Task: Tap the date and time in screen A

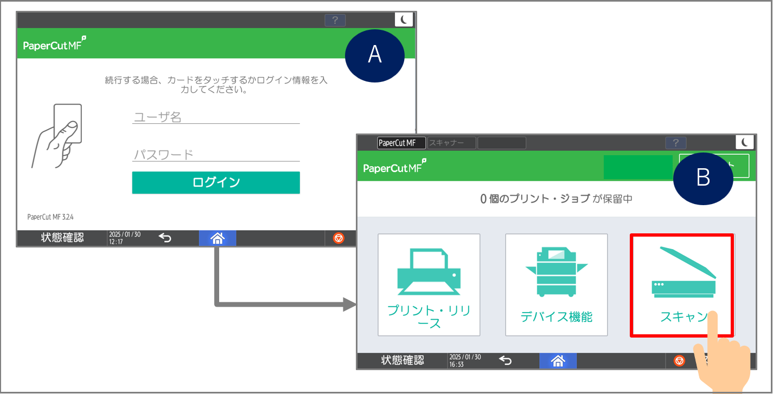Action: click(125, 238)
